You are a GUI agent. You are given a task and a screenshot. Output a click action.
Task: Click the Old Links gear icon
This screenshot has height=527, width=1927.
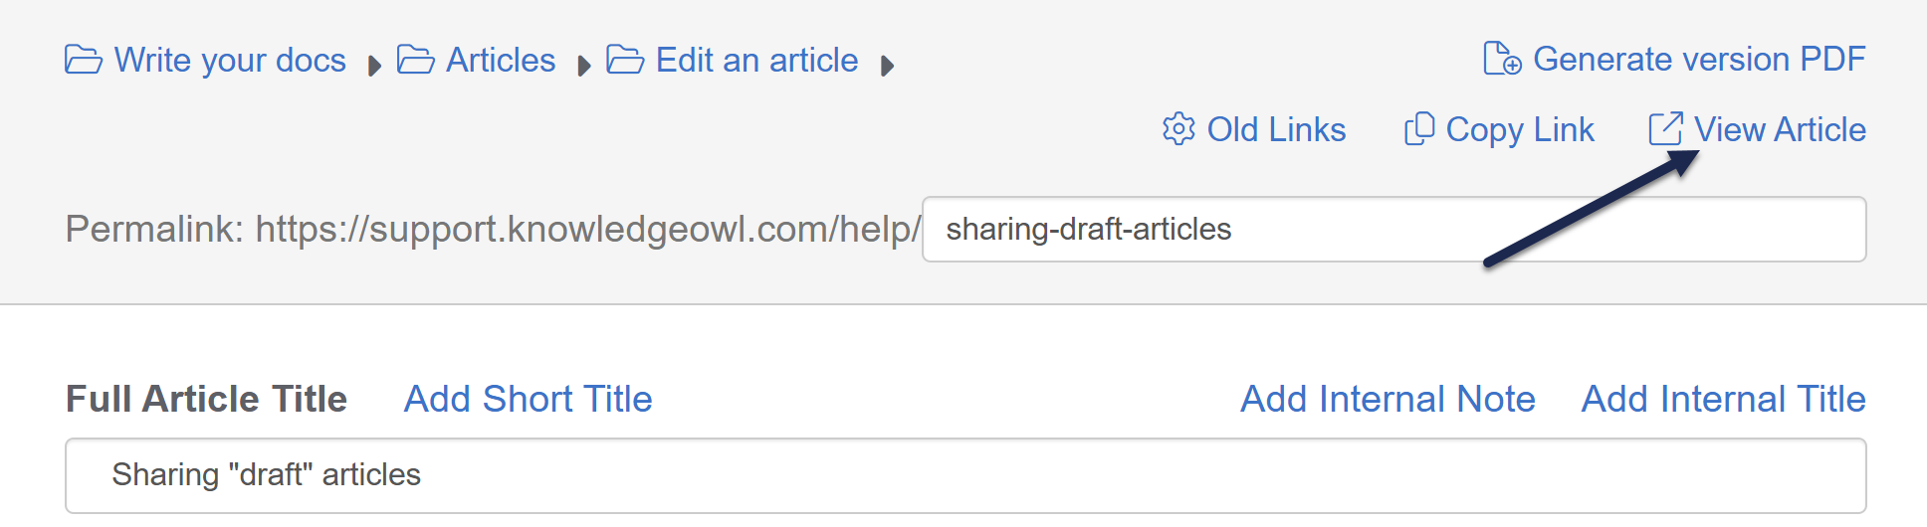click(x=1178, y=129)
